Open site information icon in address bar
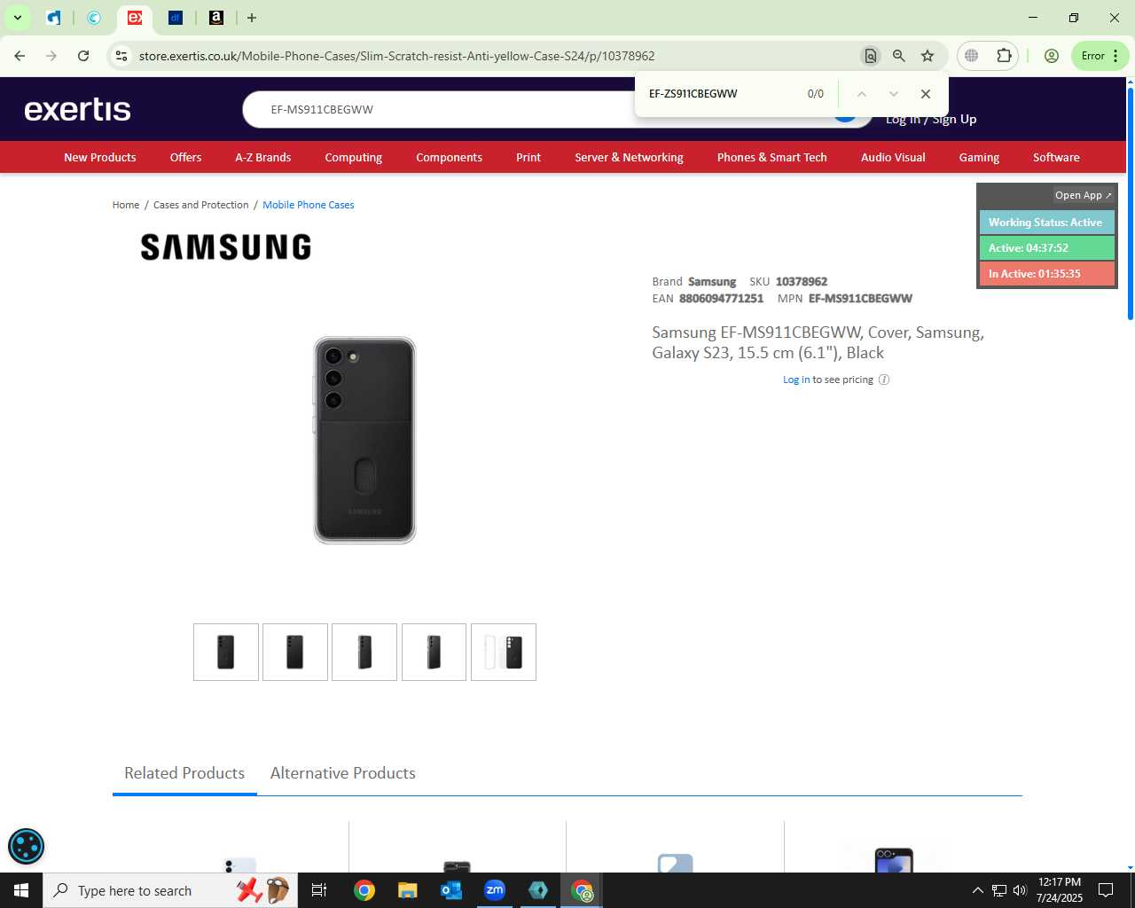The width and height of the screenshot is (1135, 908). coord(121,56)
